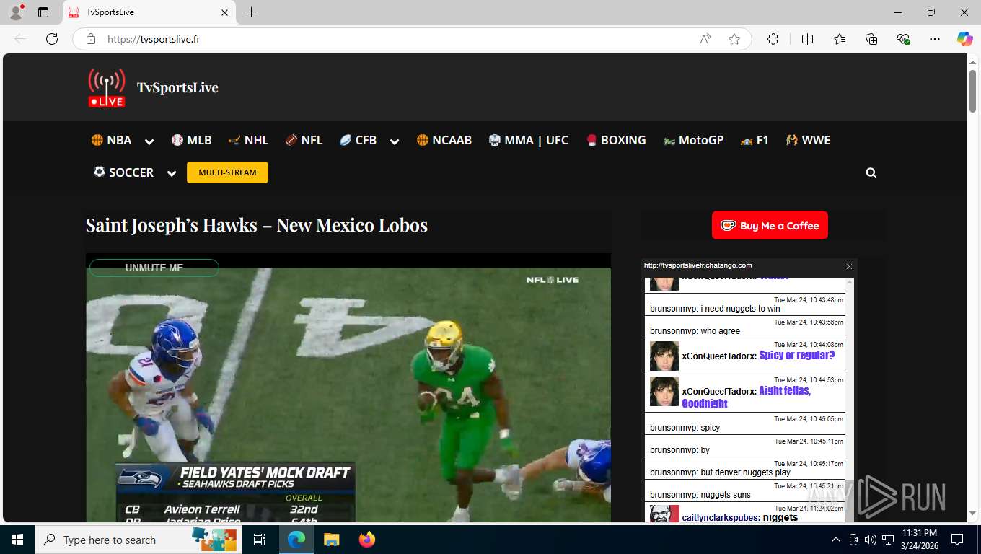Image resolution: width=981 pixels, height=554 pixels.
Task: Click TvSportsLive site title link
Action: [177, 87]
